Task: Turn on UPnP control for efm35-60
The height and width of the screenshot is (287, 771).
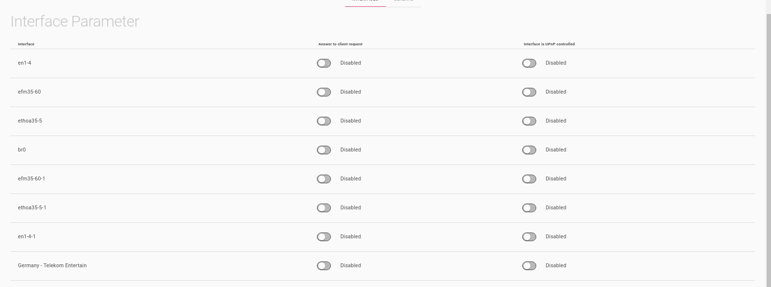Action: 529,92
